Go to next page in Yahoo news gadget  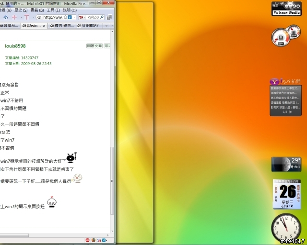(291, 112)
